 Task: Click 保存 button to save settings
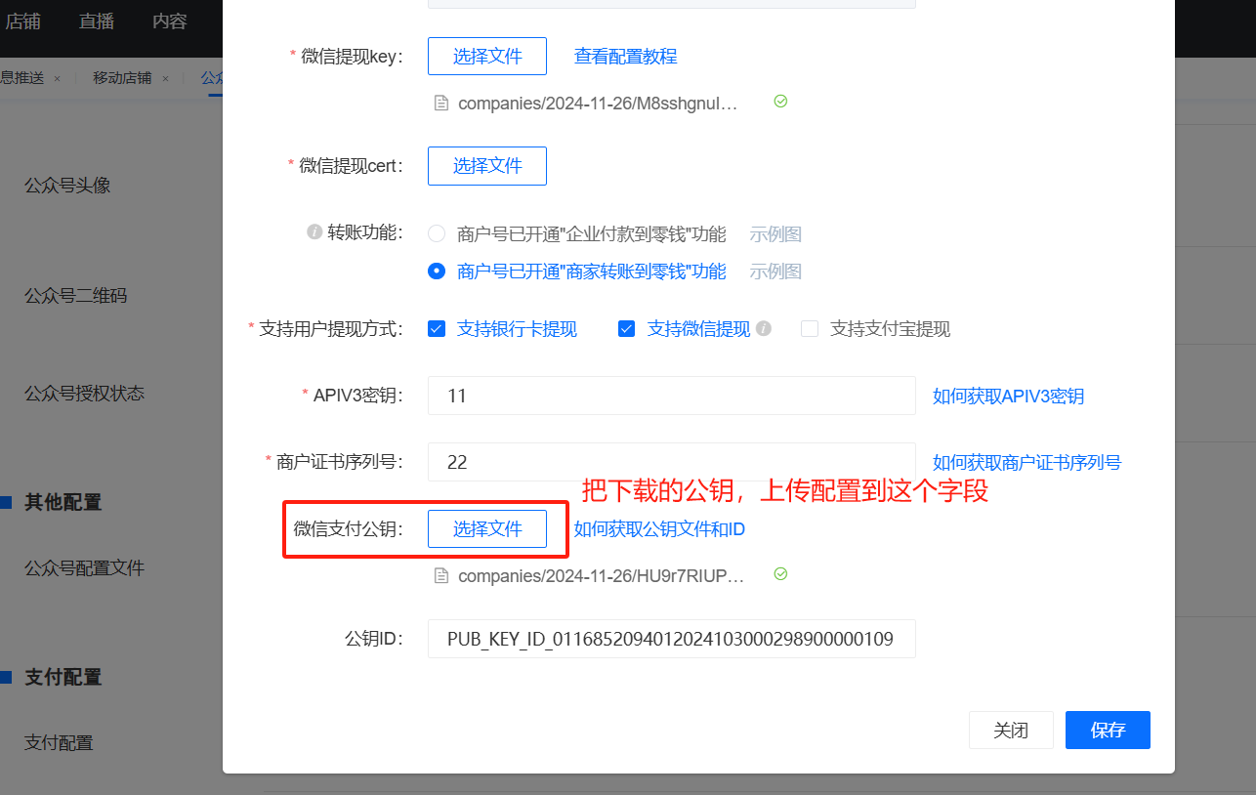coord(1108,731)
